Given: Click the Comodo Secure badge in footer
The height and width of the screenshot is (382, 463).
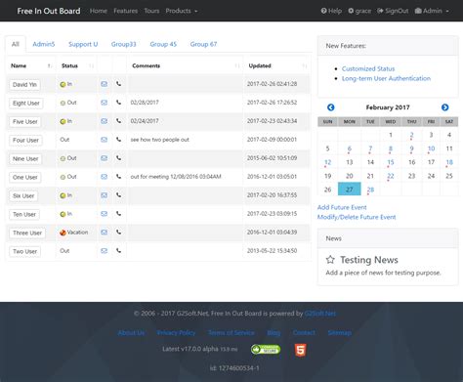Looking at the screenshot, I should [266, 350].
